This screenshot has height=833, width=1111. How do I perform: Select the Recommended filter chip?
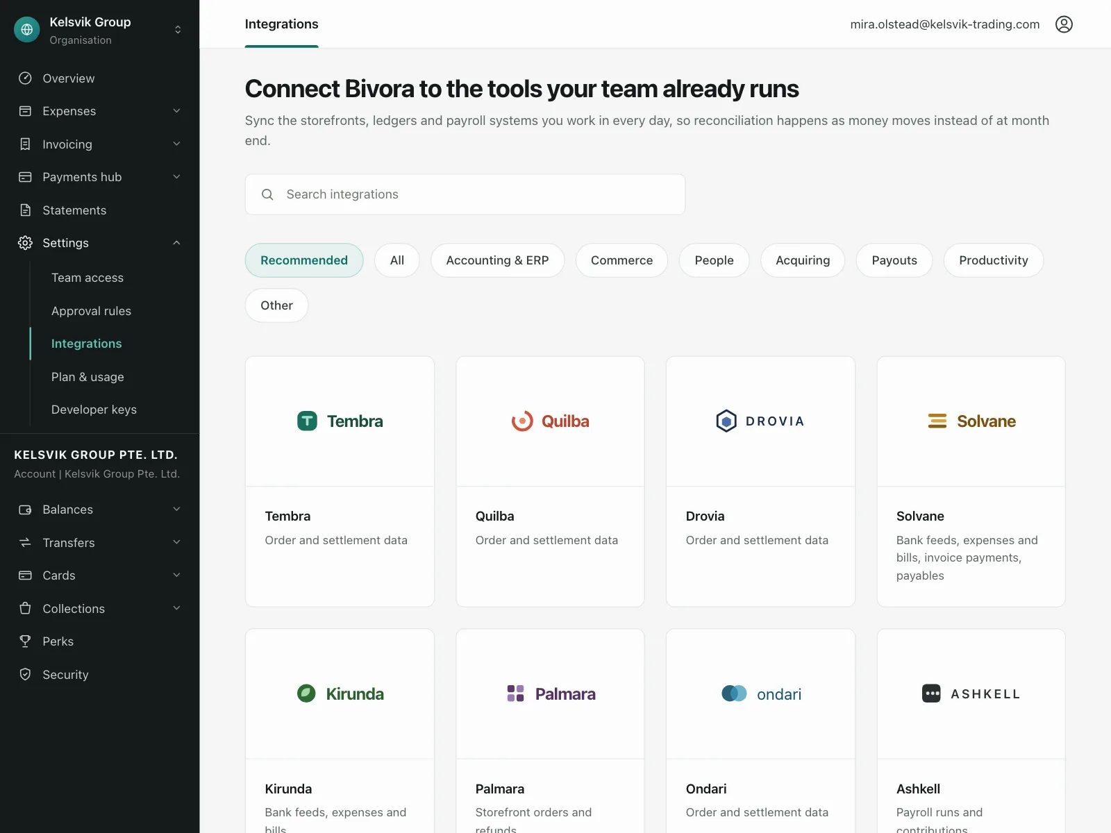[x=304, y=260]
